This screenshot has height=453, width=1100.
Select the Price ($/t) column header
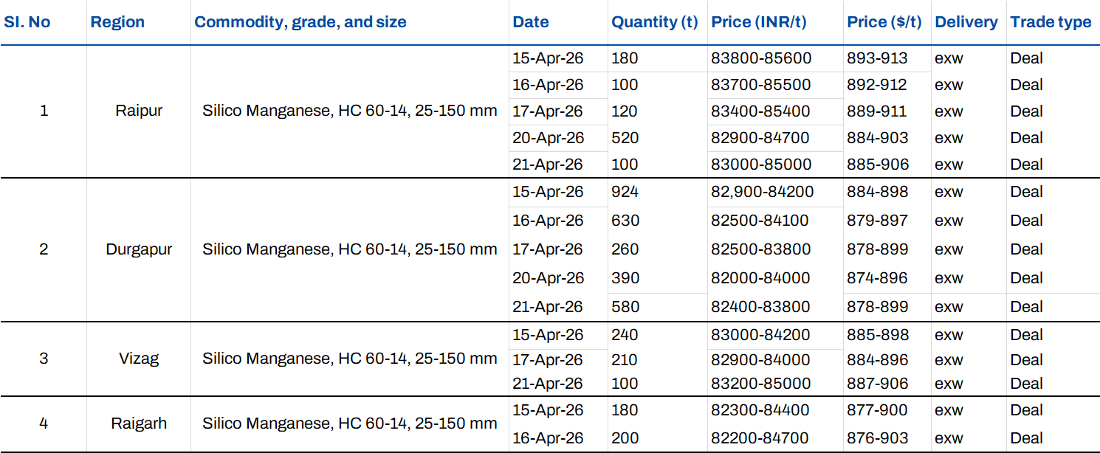click(x=884, y=22)
